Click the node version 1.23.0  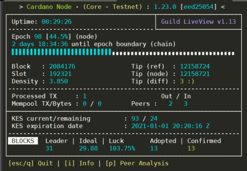tap(165, 7)
